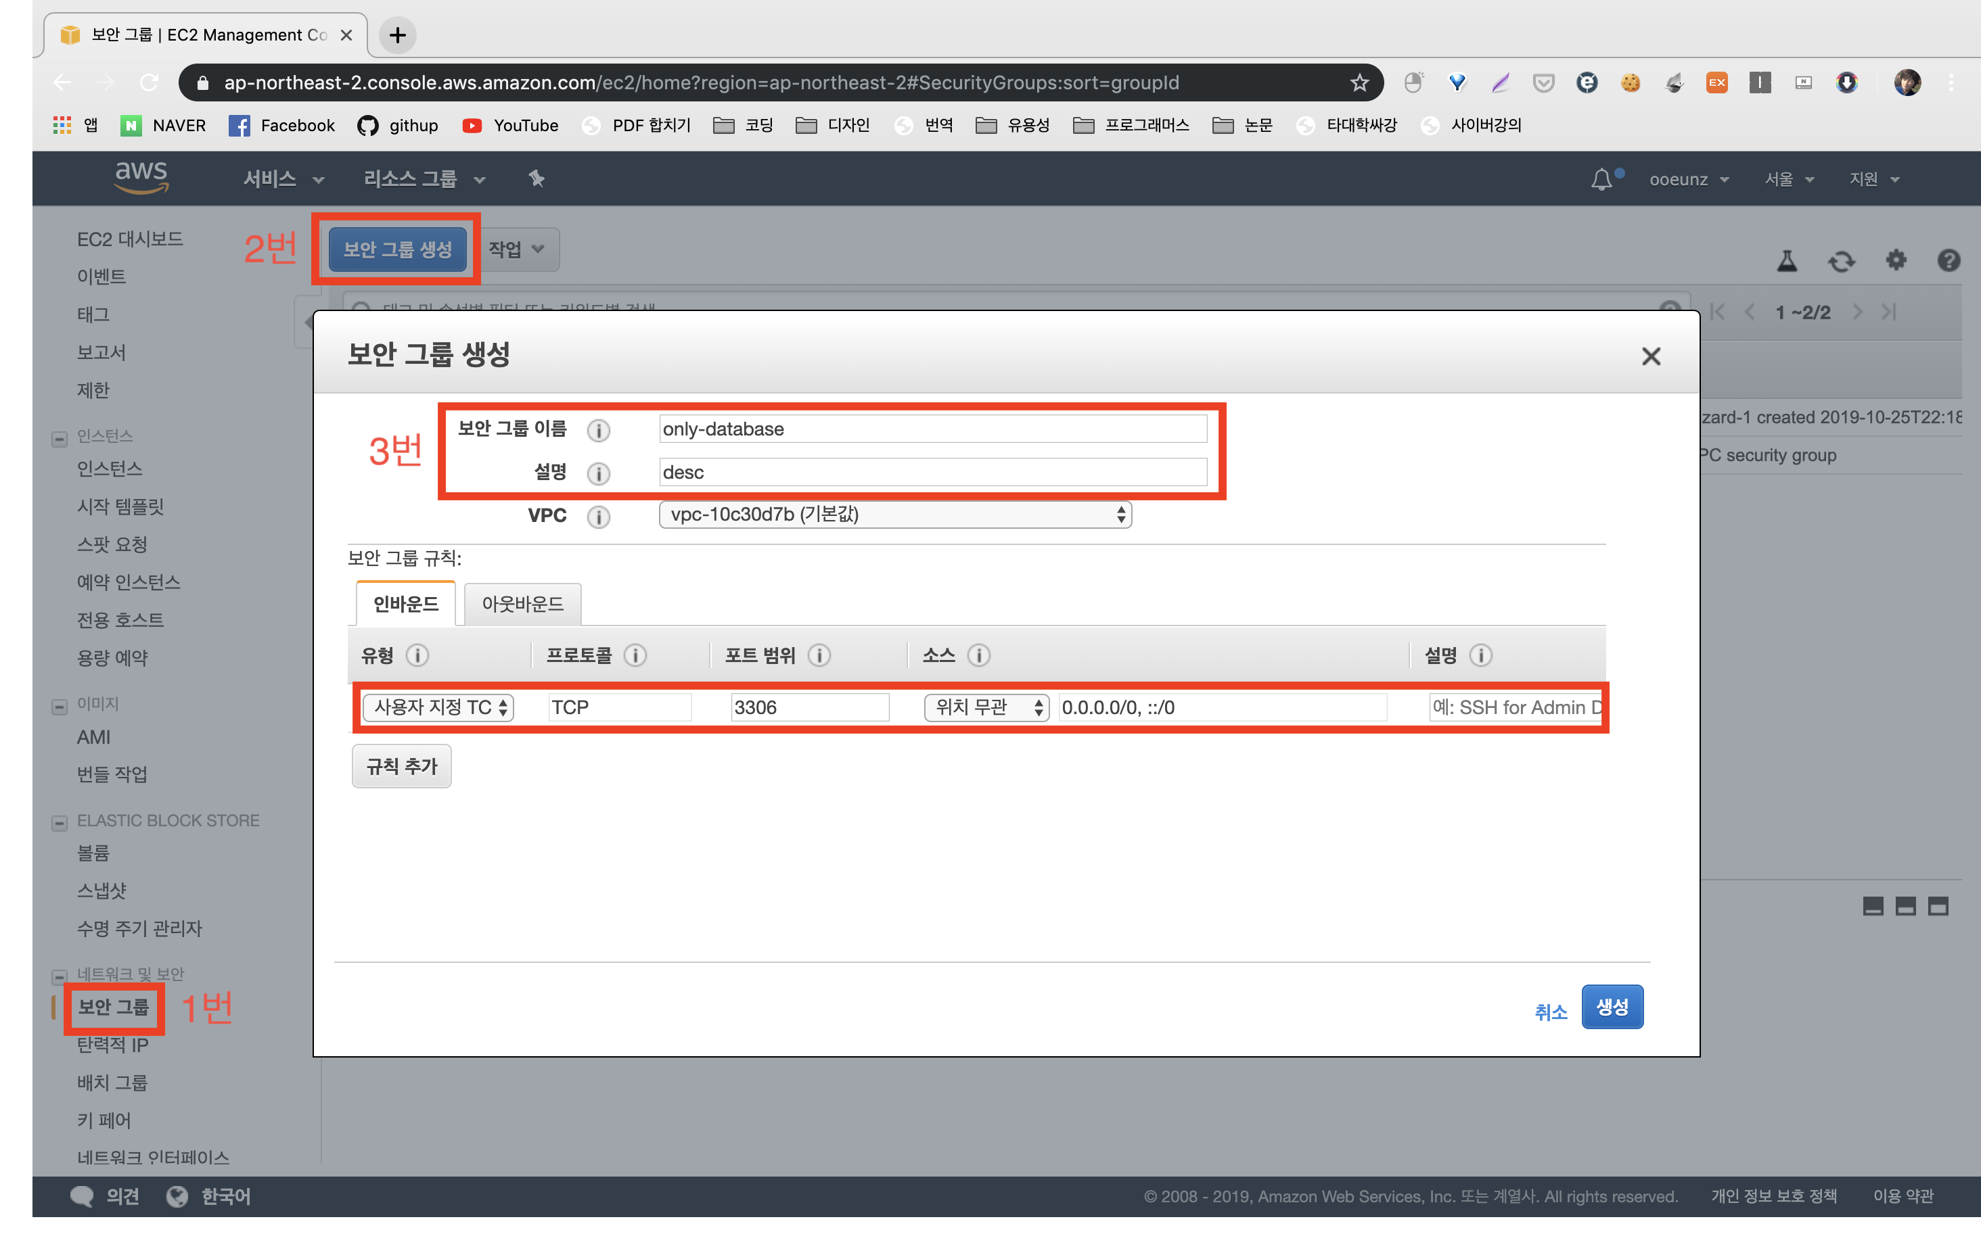Viewport: 1981px width, 1255px height.
Task: Click the help question mark icon
Action: 1948,261
